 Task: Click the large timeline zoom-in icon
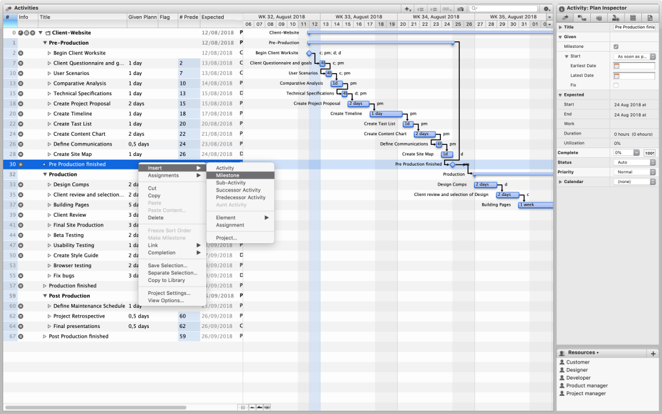[260, 408]
